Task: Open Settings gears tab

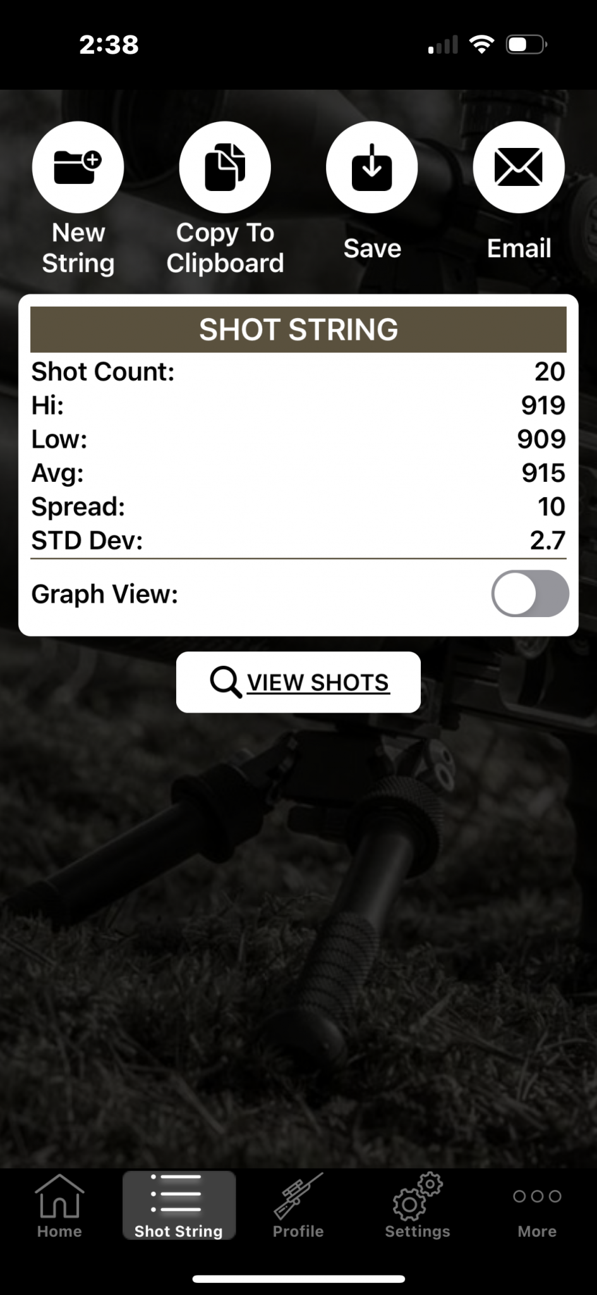Action: point(418,1206)
